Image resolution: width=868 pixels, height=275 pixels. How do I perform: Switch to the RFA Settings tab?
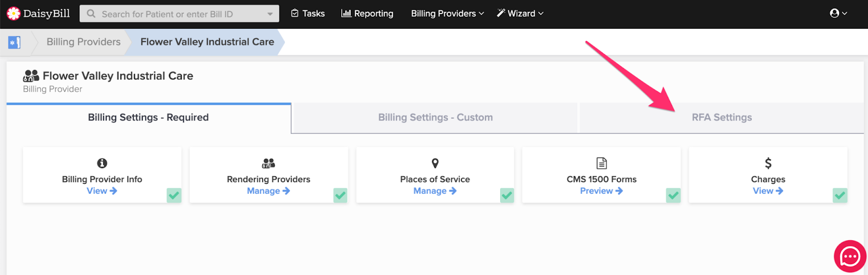click(x=722, y=118)
